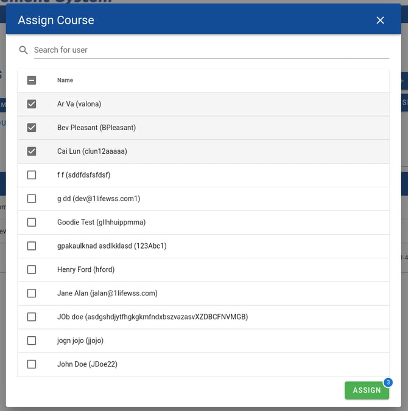Check the JOb doe checkbox

[x=32, y=317]
